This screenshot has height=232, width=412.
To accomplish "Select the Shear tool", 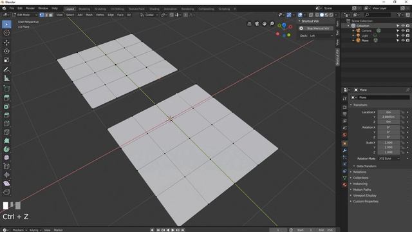I will coord(6,183).
